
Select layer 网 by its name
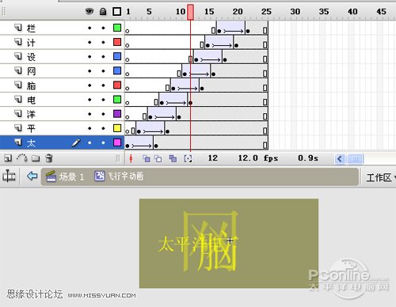click(31, 71)
